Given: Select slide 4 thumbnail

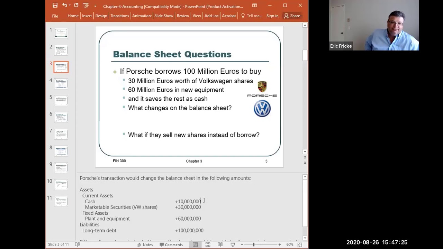Looking at the screenshot, I should [x=61, y=84].
